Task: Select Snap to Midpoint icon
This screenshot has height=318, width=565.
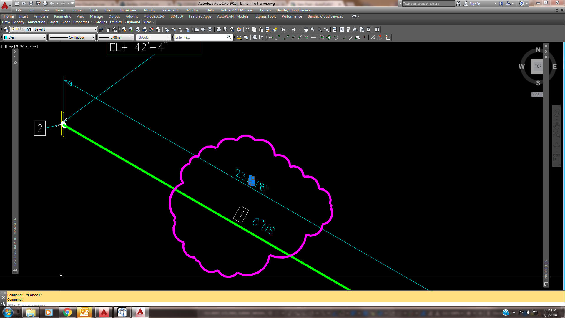Action: coord(293,37)
